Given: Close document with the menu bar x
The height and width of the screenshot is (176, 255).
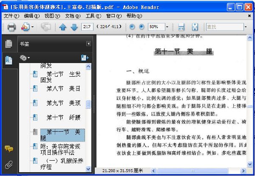Looking at the screenshot, I should pyautogui.click(x=249, y=16).
